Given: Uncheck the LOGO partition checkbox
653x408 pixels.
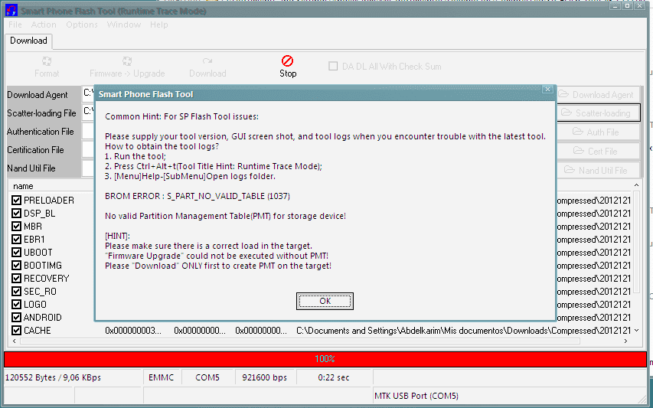Looking at the screenshot, I should click(x=16, y=305).
